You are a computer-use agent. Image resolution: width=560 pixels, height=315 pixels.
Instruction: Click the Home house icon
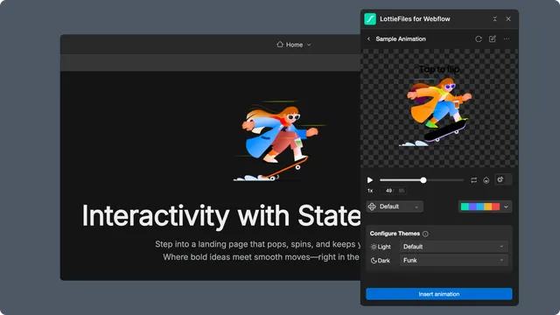point(280,45)
